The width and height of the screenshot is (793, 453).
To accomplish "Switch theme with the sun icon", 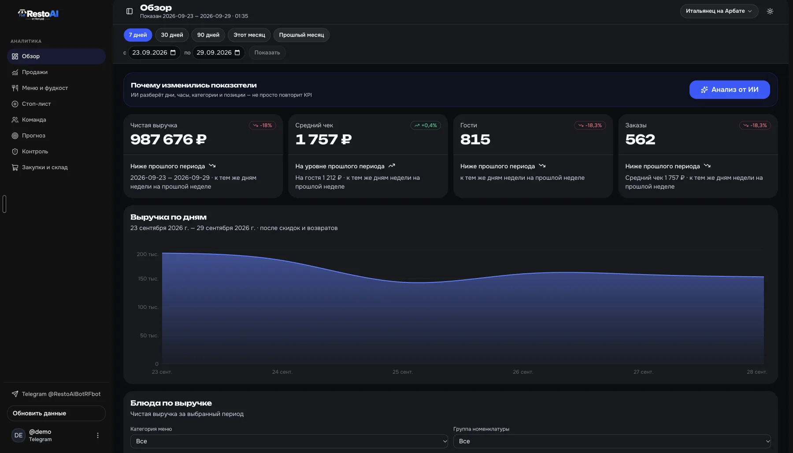I will point(770,11).
